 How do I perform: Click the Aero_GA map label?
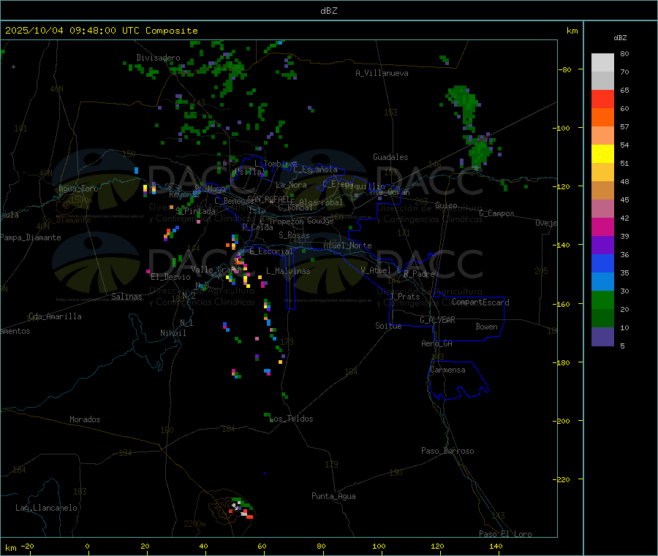pyautogui.click(x=437, y=343)
